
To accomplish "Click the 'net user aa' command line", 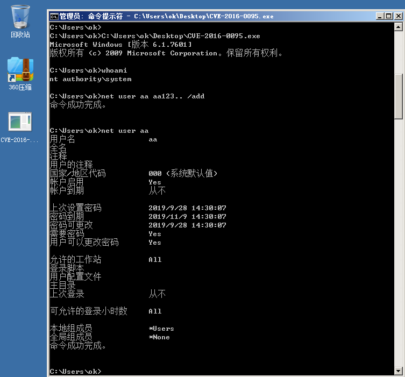I will tap(99, 131).
